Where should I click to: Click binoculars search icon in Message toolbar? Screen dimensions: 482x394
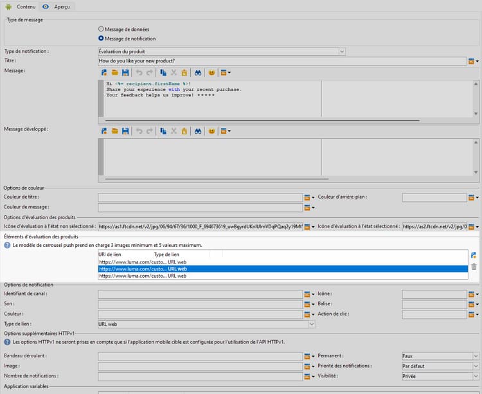coord(199,73)
